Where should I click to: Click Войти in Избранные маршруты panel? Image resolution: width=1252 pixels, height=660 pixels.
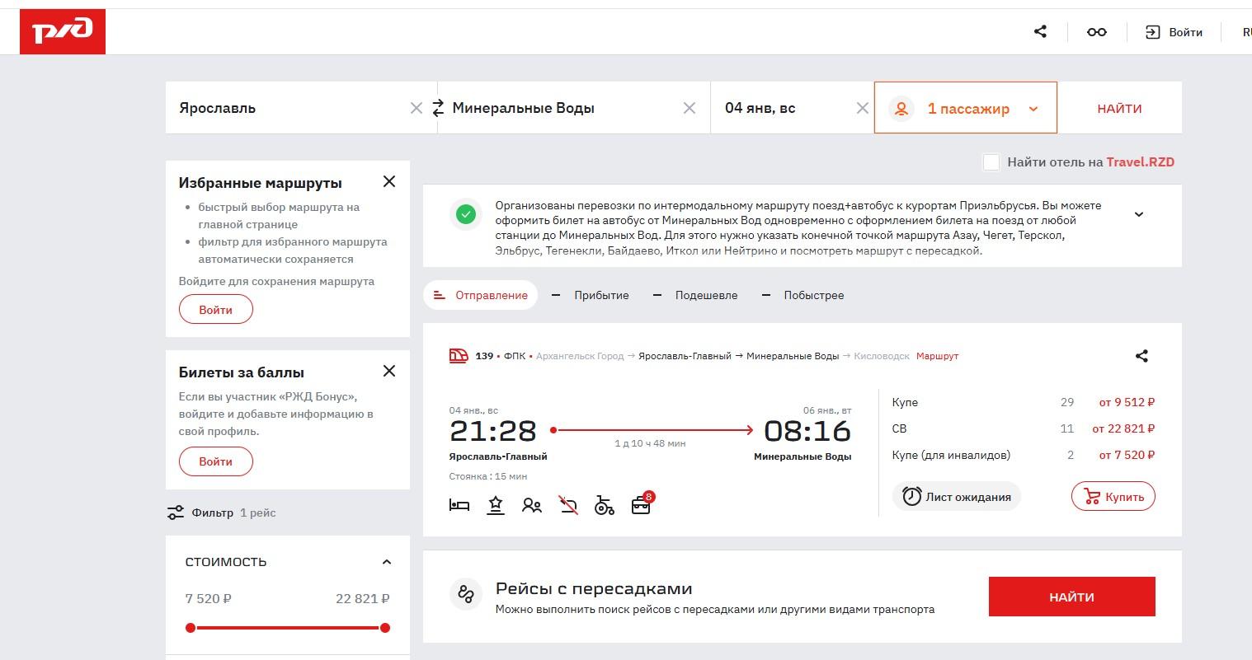[x=216, y=310]
